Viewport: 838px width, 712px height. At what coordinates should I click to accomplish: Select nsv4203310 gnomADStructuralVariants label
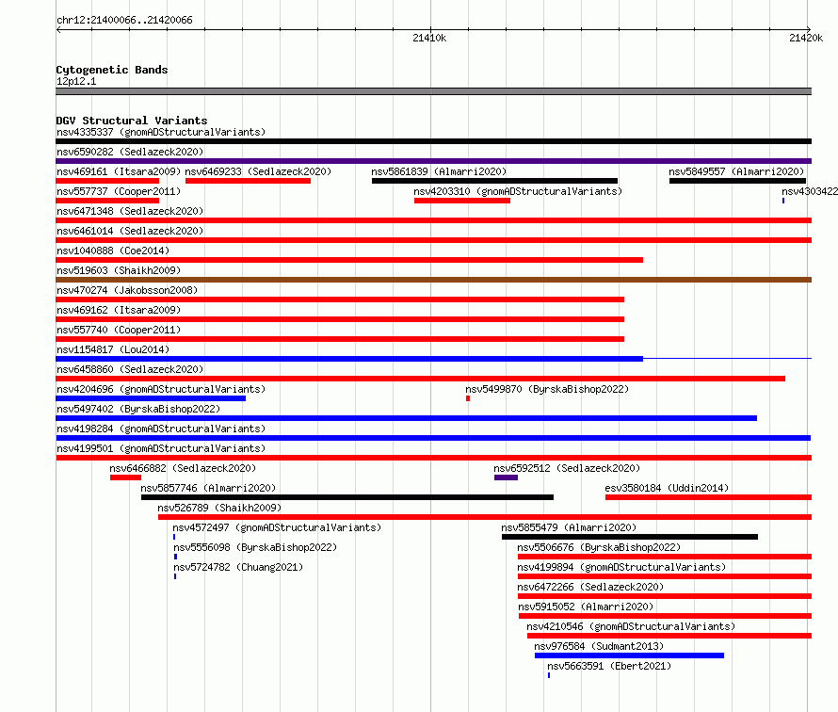pyautogui.click(x=518, y=191)
